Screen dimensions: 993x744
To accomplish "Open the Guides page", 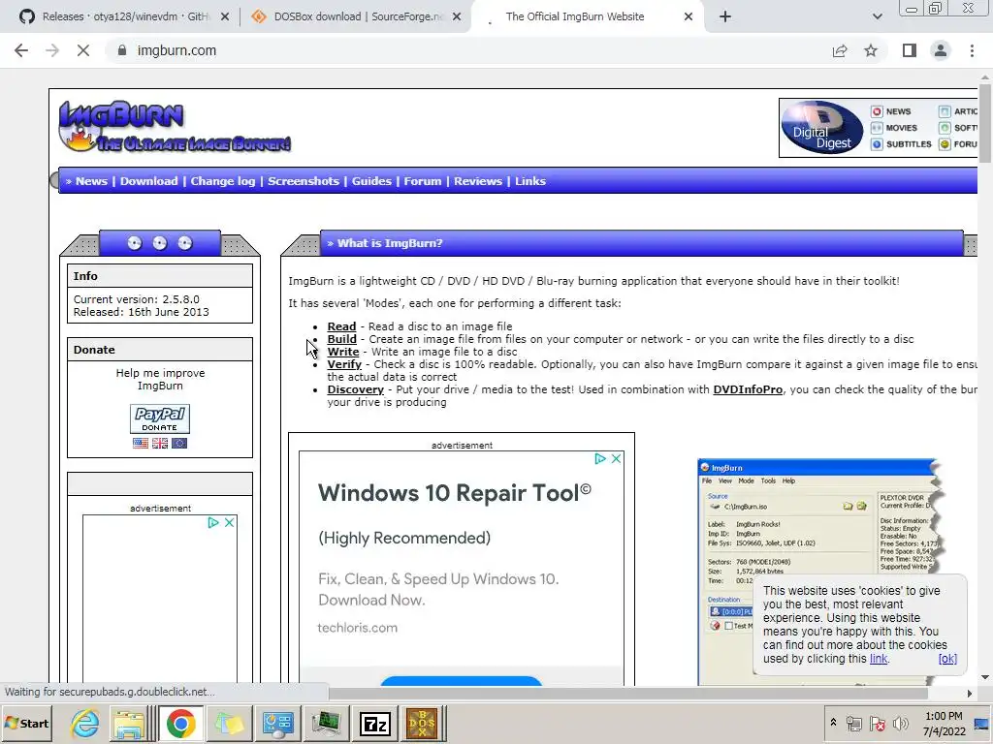I will tap(371, 181).
